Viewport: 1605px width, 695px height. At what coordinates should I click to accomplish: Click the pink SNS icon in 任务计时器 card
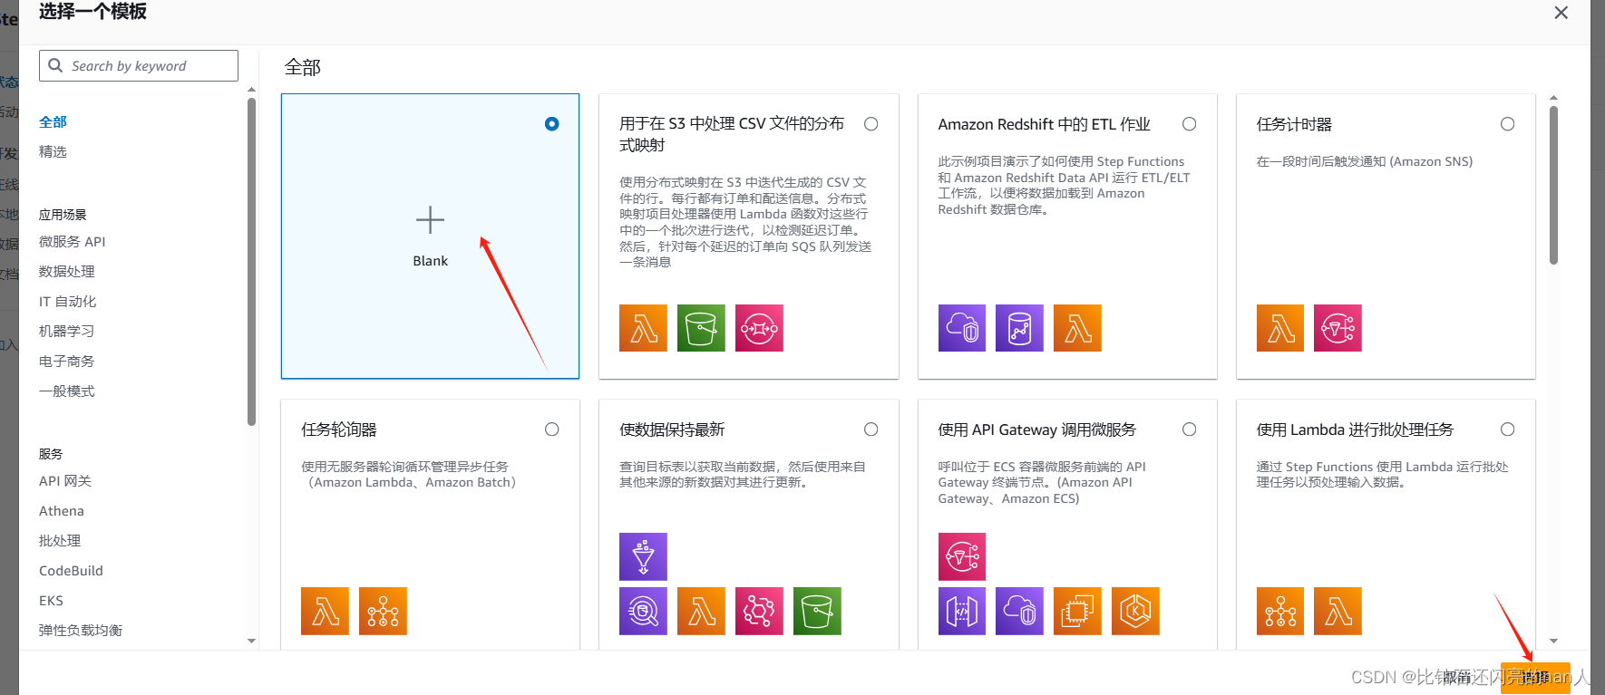pos(1337,328)
